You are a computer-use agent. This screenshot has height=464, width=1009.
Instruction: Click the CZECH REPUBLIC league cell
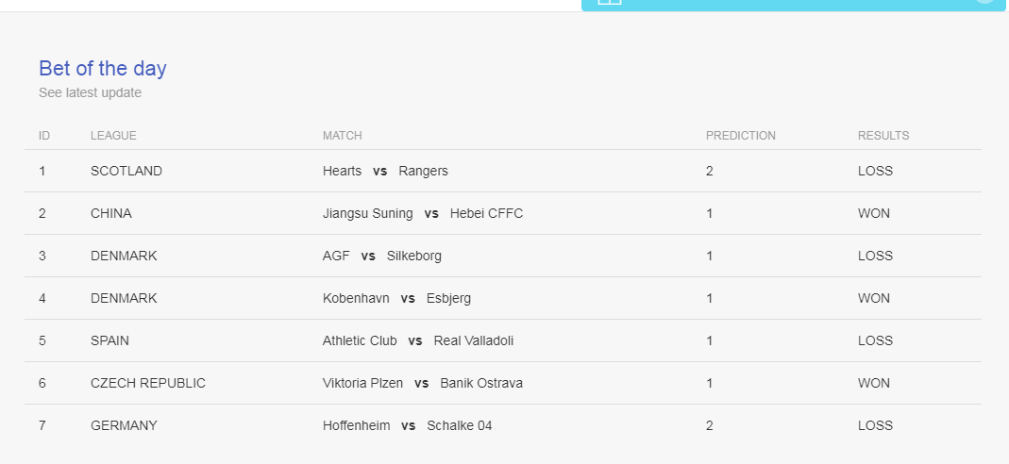click(x=148, y=383)
